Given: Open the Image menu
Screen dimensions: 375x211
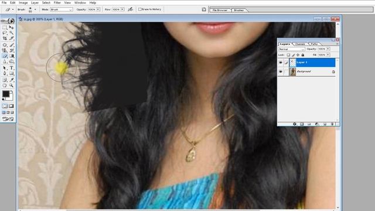Looking at the screenshot, I should coord(23,2).
